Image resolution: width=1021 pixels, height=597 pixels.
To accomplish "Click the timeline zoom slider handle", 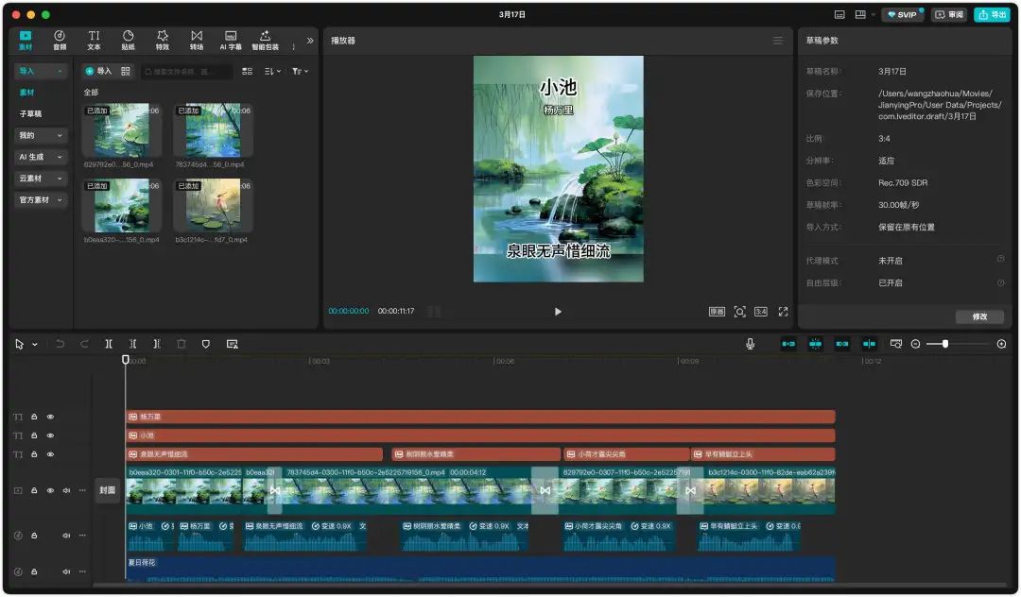I will tap(944, 345).
